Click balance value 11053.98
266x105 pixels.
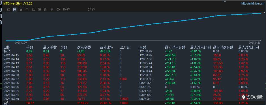(x=146, y=79)
